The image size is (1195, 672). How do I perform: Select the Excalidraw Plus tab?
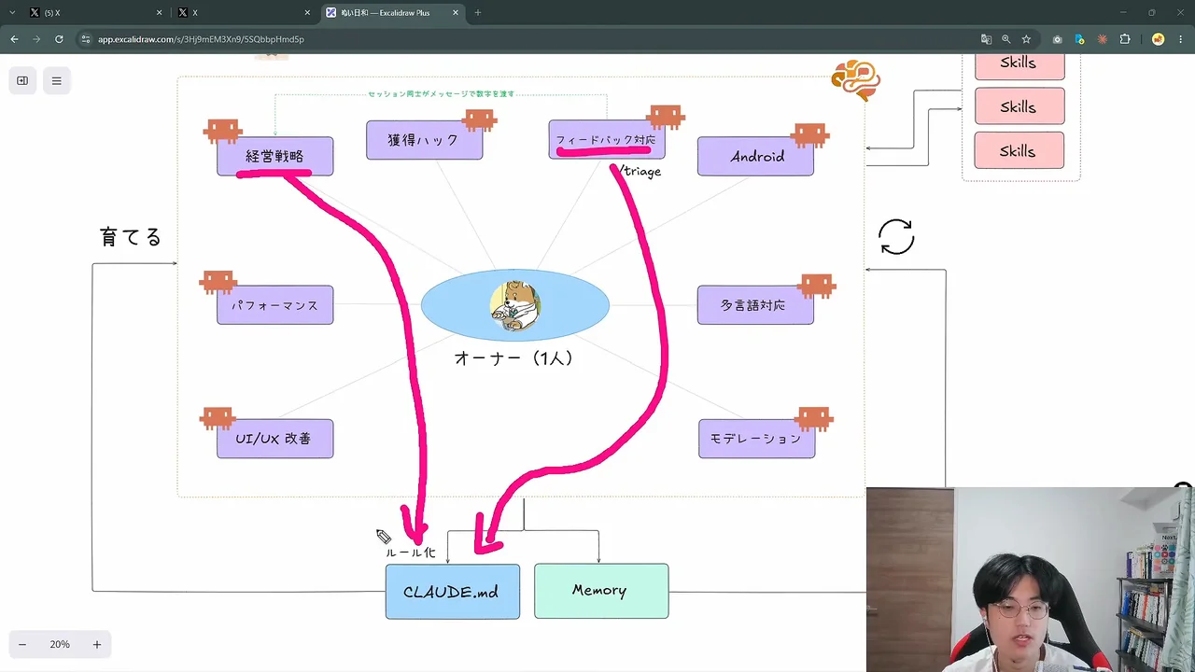coord(393,13)
